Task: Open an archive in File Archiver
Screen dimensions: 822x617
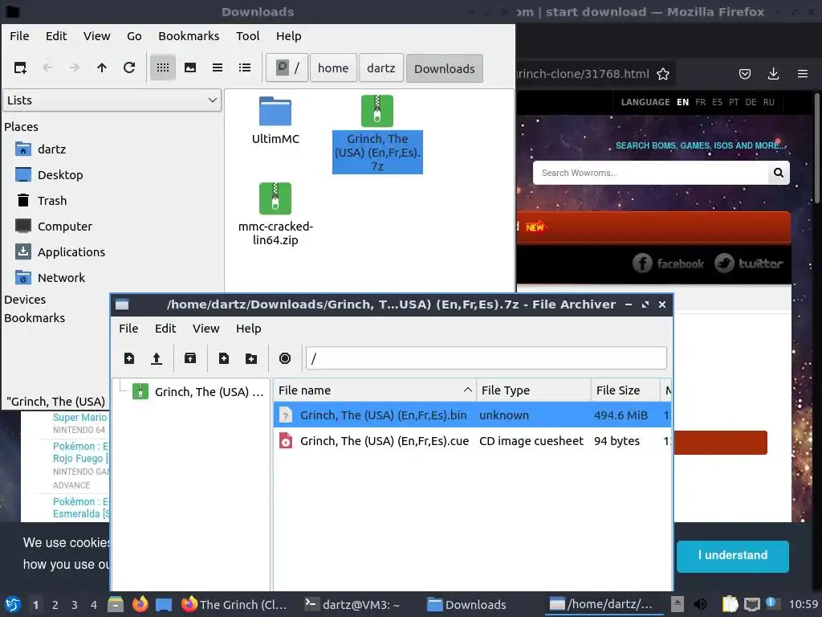Action: [x=157, y=358]
